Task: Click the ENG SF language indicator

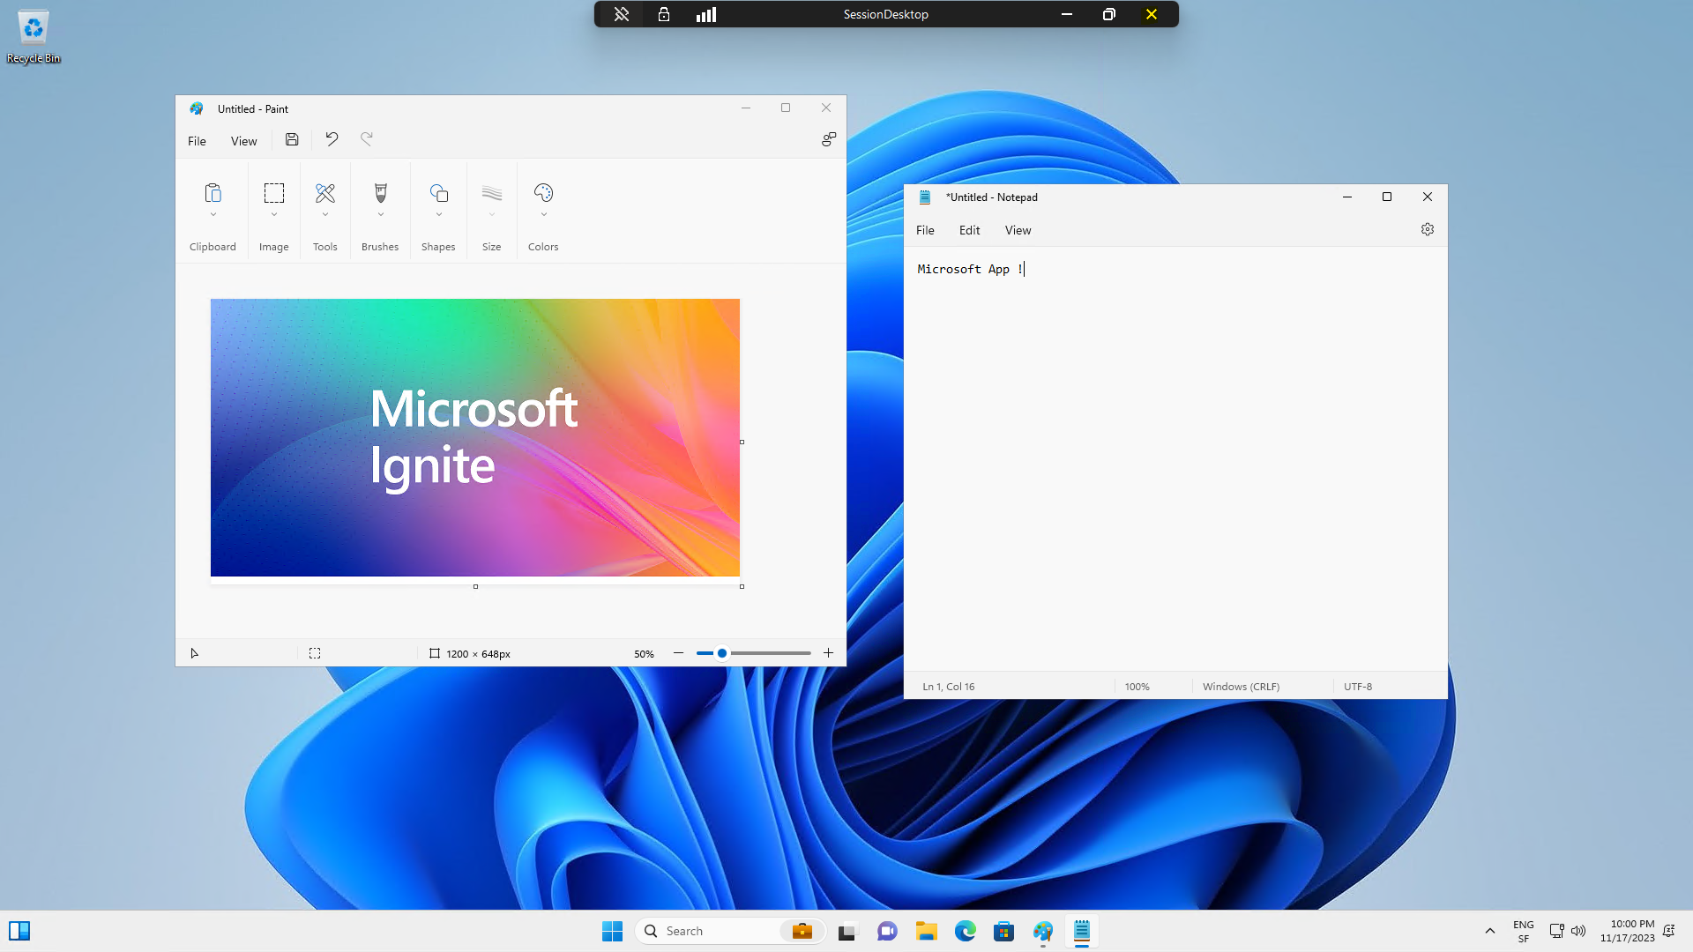Action: 1524,931
